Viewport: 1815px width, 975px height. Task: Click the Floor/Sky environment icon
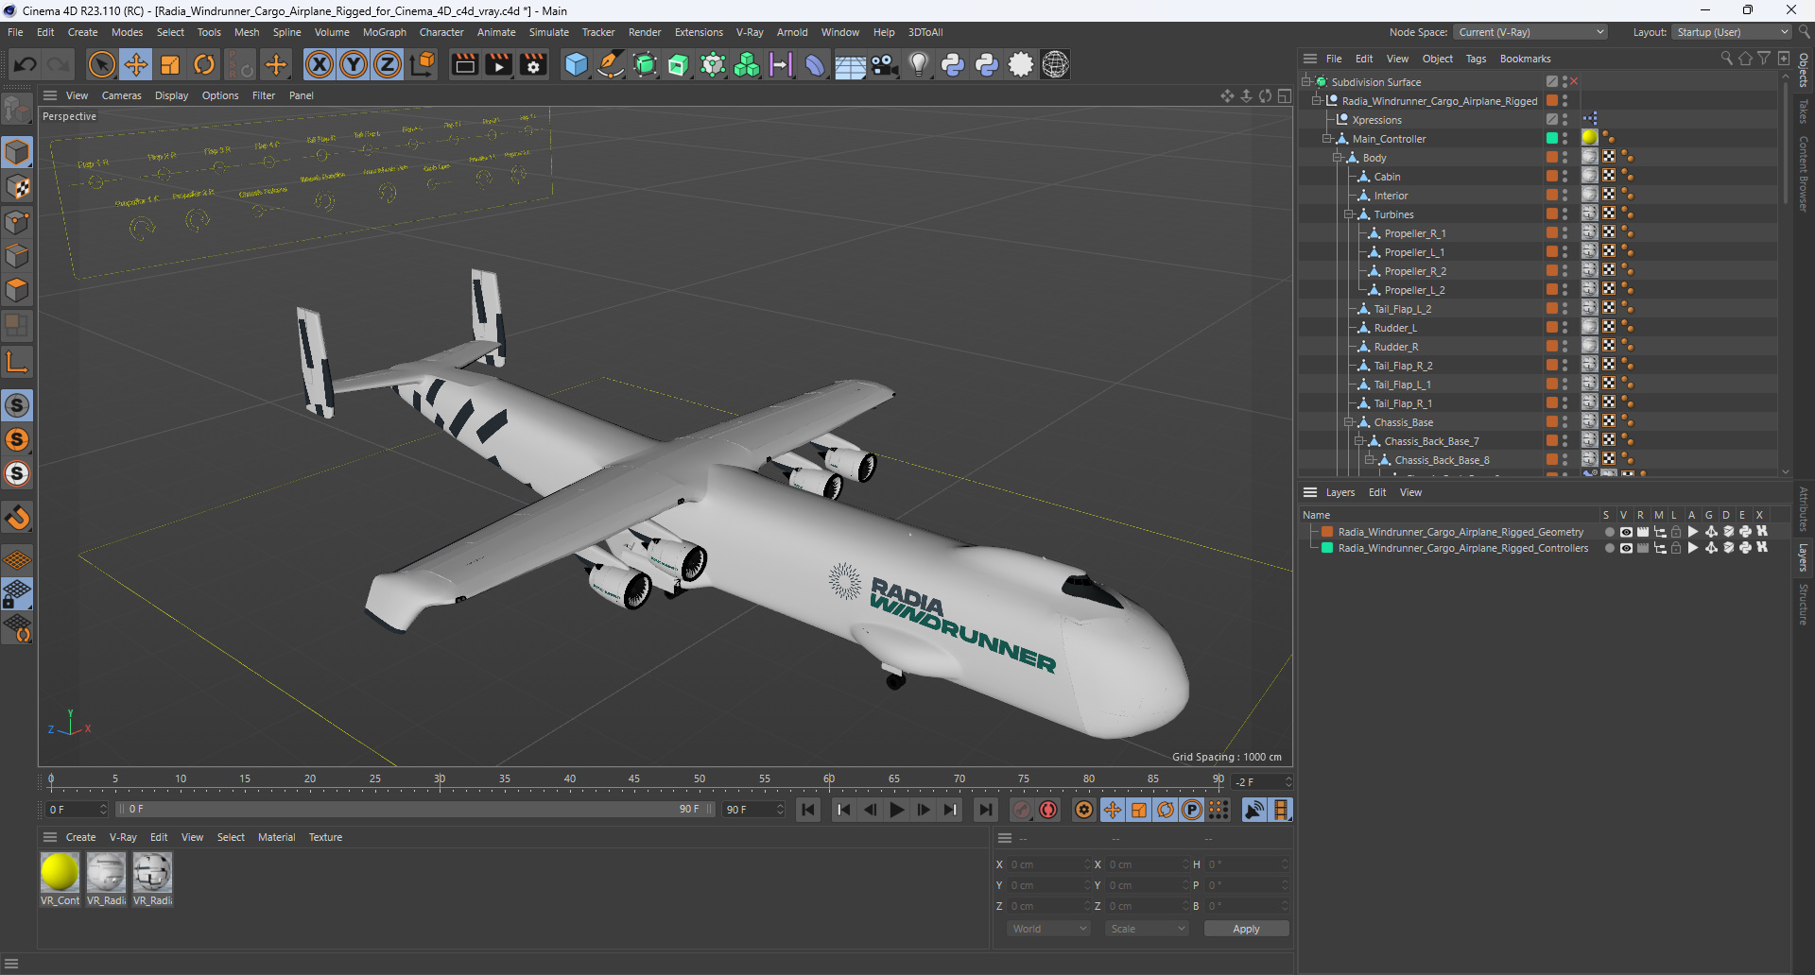pos(850,64)
